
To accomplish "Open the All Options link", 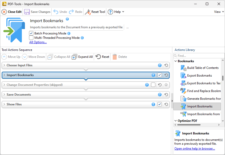I will point(38,42).
